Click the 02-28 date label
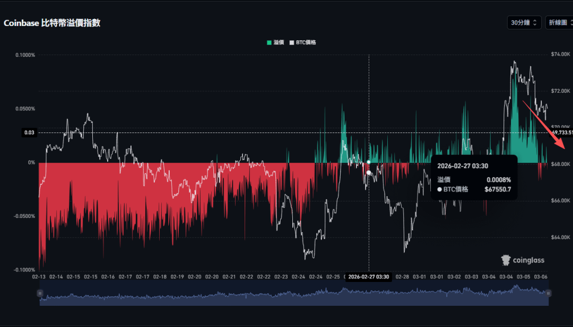The height and width of the screenshot is (327, 573). 402,277
